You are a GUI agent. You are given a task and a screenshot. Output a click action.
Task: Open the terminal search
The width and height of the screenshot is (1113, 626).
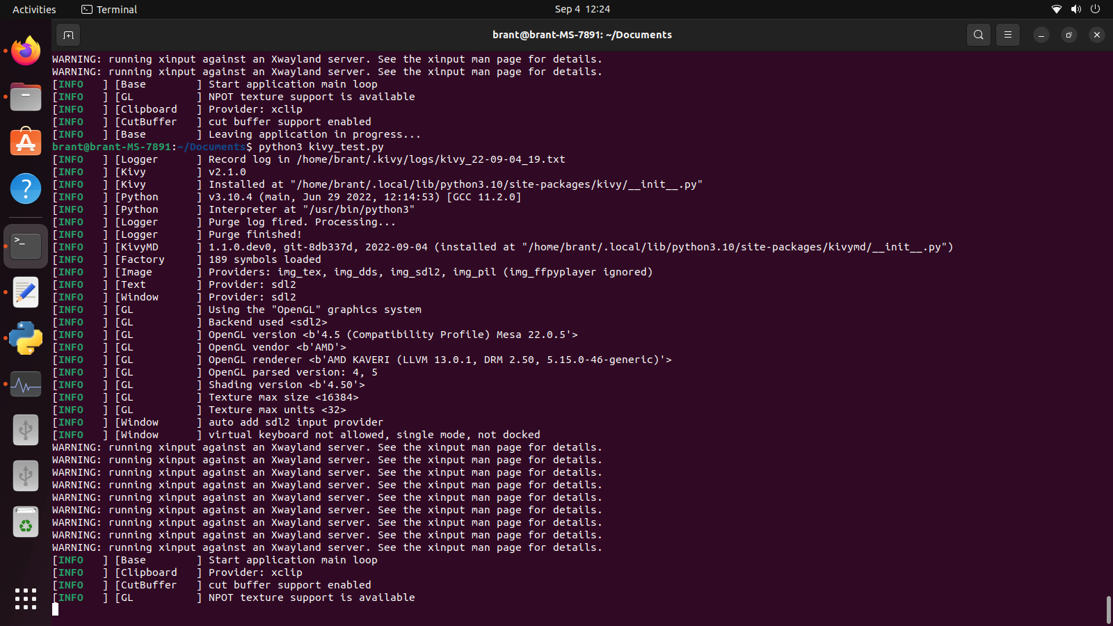978,35
